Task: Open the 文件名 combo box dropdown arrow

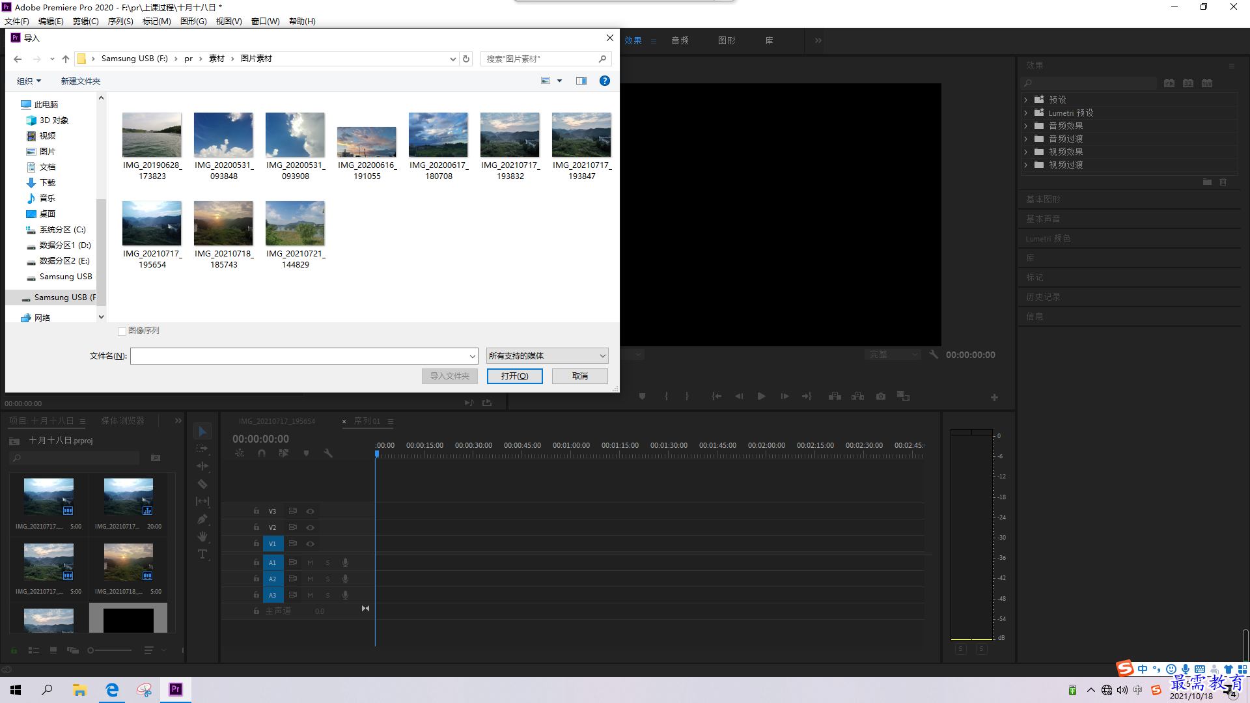Action: pyautogui.click(x=473, y=357)
